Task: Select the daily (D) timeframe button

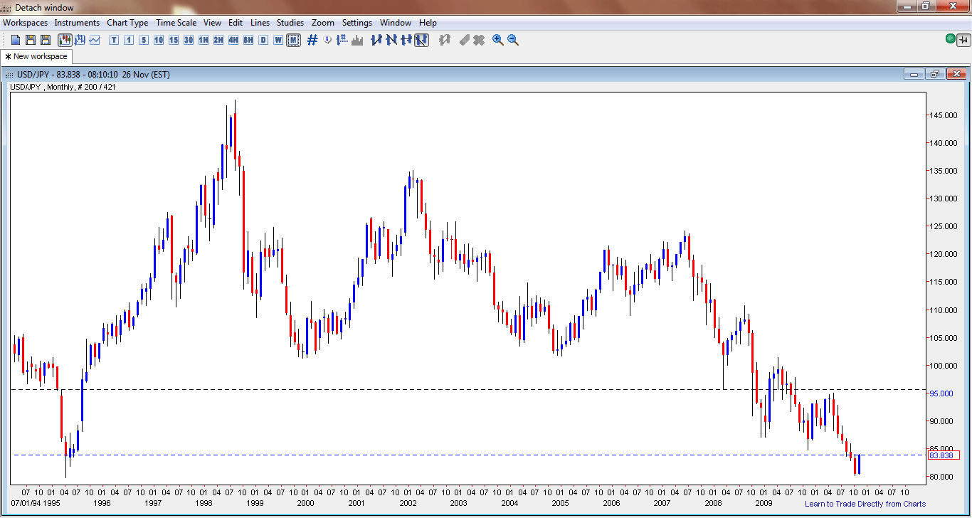Action: [x=263, y=40]
